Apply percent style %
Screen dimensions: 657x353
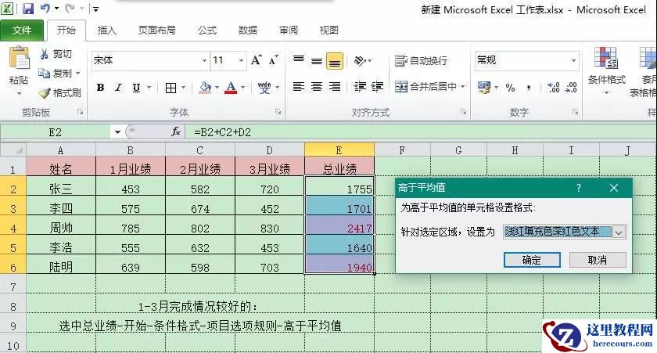[x=510, y=88]
